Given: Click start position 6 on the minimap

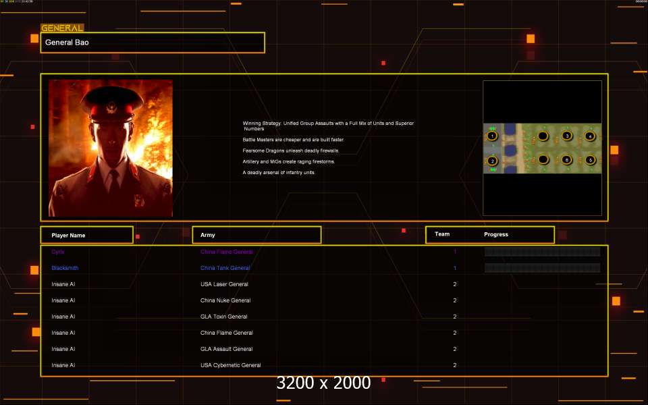Looking at the screenshot, I should tap(567, 161).
